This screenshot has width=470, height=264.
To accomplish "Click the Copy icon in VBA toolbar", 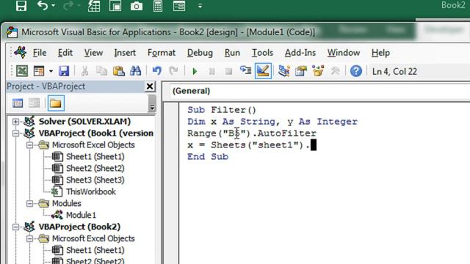I will coord(101,71).
